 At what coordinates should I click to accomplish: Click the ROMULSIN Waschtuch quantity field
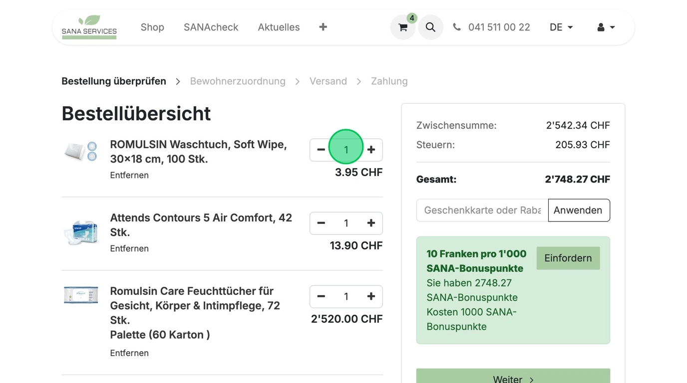coord(346,150)
